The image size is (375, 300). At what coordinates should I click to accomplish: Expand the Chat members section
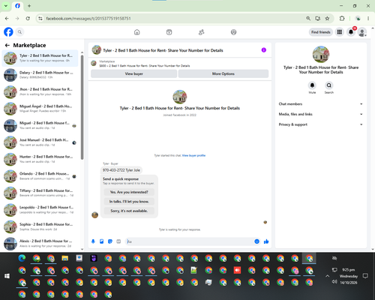point(321,104)
